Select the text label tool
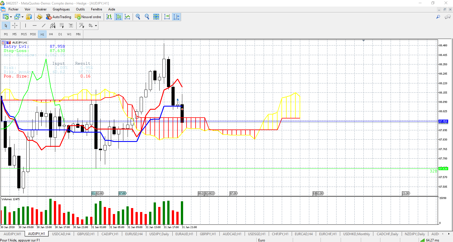 [x=71, y=26]
